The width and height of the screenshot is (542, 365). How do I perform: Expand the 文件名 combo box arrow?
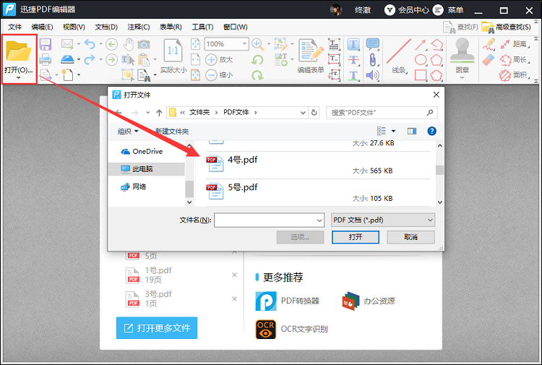pyautogui.click(x=319, y=220)
